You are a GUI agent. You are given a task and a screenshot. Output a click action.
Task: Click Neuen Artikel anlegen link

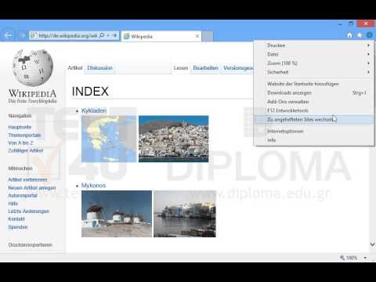click(x=32, y=188)
